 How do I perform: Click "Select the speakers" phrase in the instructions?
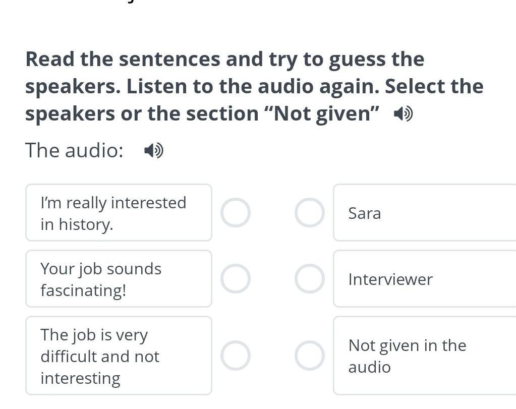434,87
